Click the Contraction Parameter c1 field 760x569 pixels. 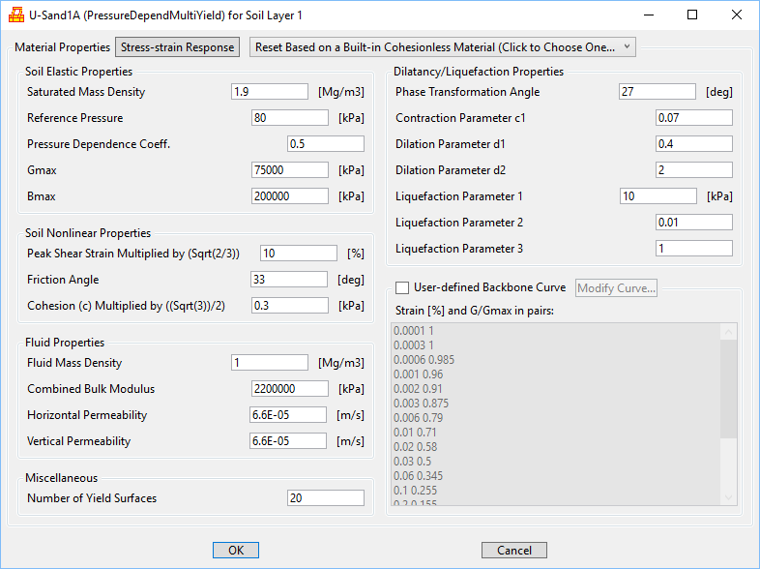click(x=693, y=118)
